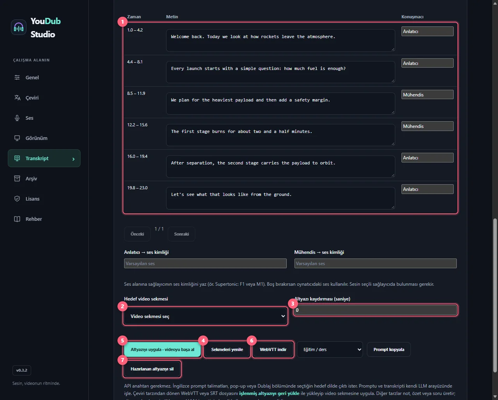Click the "işlenmiş altyazıyı geri yükle" text

(269, 393)
